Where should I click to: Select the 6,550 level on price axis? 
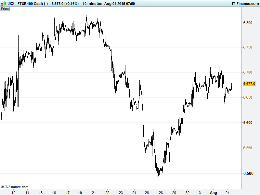248,148
